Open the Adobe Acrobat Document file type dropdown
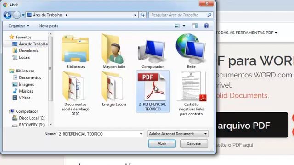Viewport: 294px width, 165px height. (178, 134)
